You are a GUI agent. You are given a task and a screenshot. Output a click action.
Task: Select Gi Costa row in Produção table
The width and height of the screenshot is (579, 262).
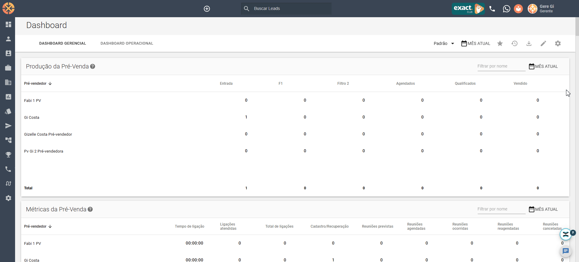[295, 117]
